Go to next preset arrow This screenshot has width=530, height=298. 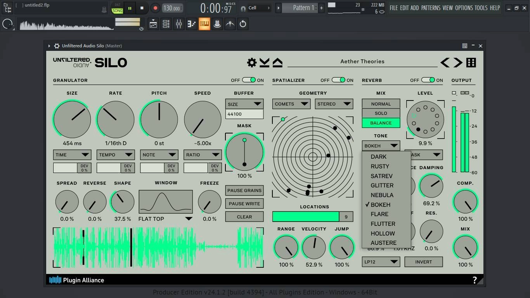458,62
